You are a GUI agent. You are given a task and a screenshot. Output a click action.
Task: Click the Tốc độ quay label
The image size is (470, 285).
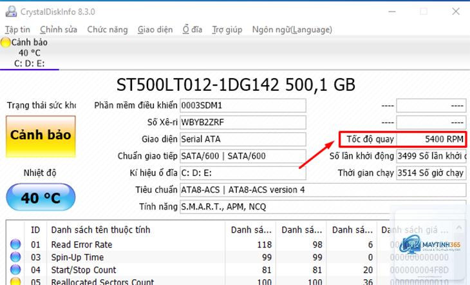pyautogui.click(x=370, y=139)
